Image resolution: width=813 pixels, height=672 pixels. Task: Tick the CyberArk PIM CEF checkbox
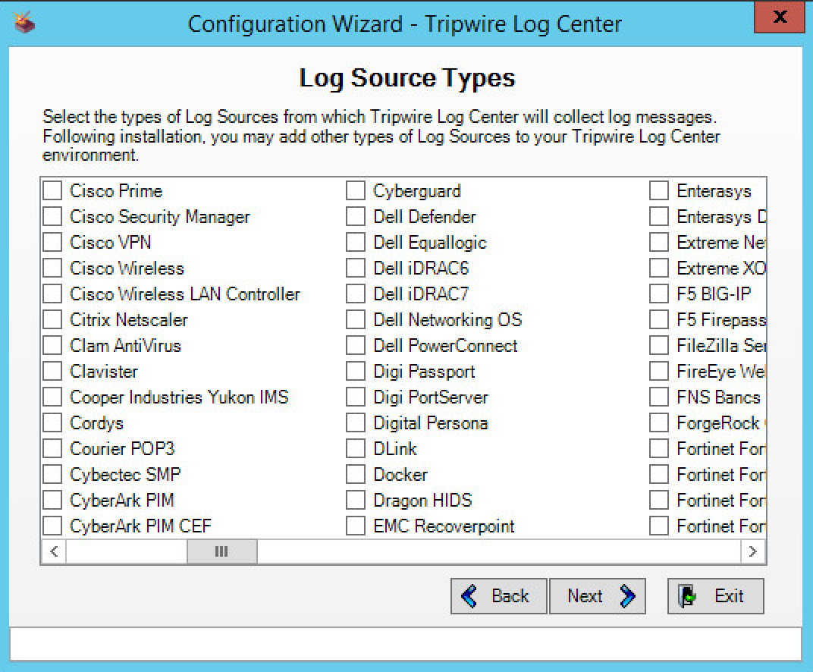click(x=52, y=526)
